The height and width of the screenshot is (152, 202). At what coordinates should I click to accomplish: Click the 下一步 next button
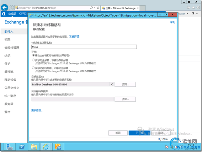coord(139,133)
